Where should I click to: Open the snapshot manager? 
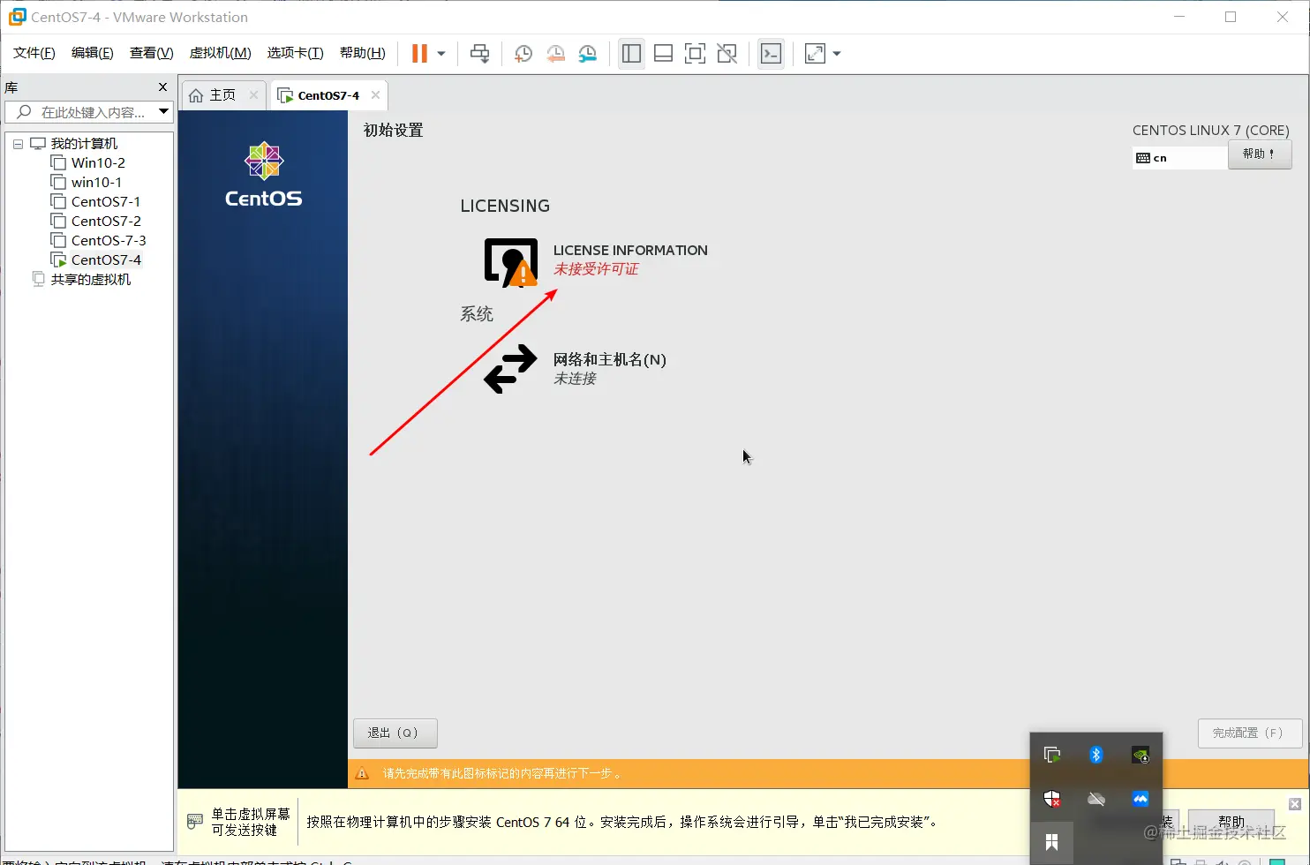coord(587,54)
